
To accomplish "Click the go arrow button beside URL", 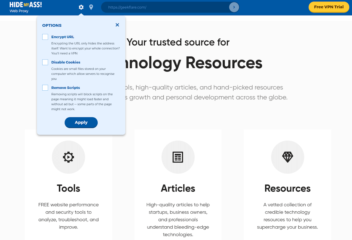I will [x=234, y=7].
